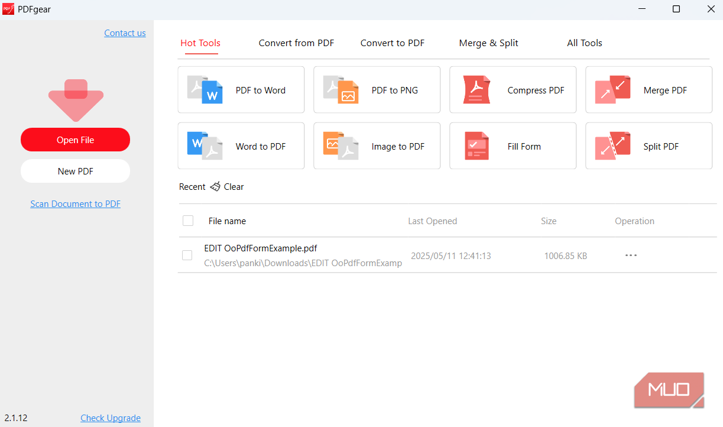Follow the Scan Document to PDF link
The image size is (723, 427).
click(75, 204)
